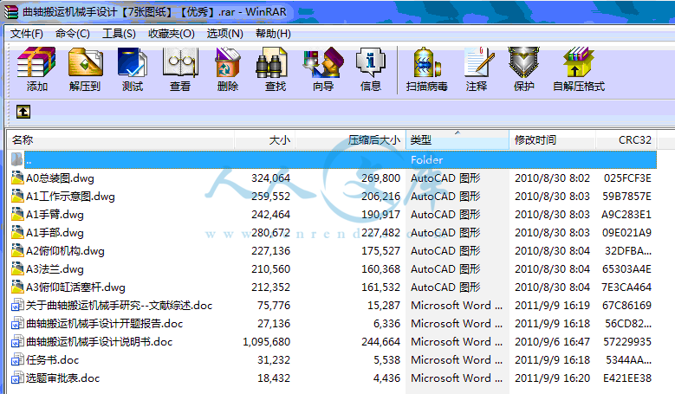Sort by 压缩后大小 column header
Screen dimensions: 675x394
tap(350, 139)
